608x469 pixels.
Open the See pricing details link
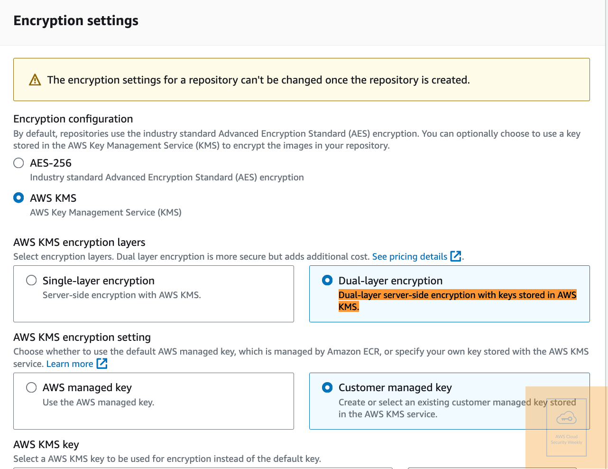click(x=410, y=257)
